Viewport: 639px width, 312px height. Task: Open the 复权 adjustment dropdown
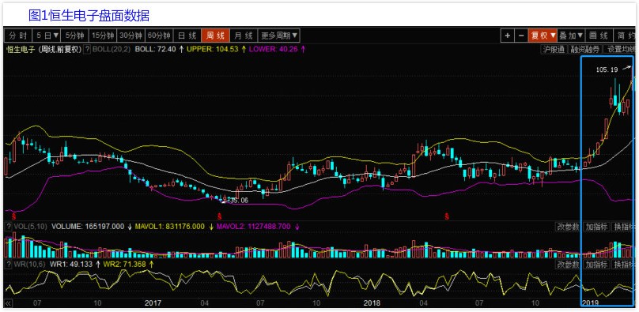coord(543,36)
